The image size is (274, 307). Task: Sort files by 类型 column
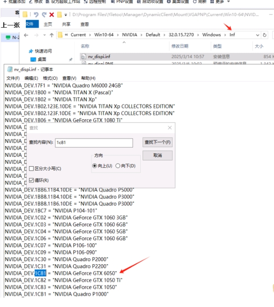[217, 46]
